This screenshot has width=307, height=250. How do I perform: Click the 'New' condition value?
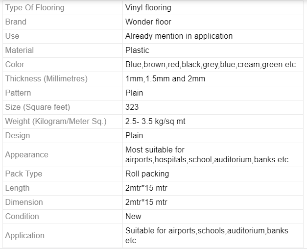point(133,217)
